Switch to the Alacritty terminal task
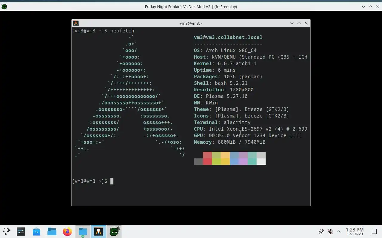Image resolution: width=382 pixels, height=238 pixels. [98, 231]
